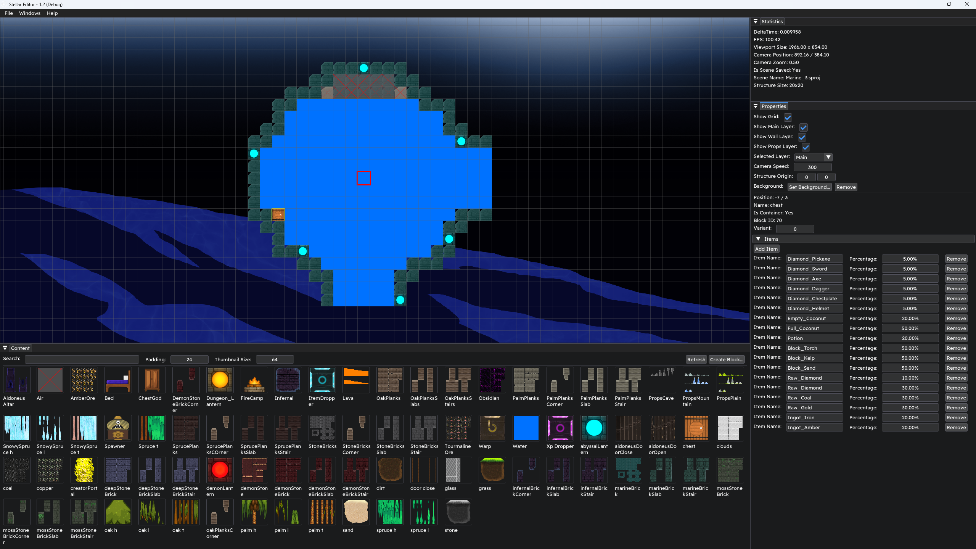Choose the demonLantern block
The height and width of the screenshot is (549, 976).
220,470
